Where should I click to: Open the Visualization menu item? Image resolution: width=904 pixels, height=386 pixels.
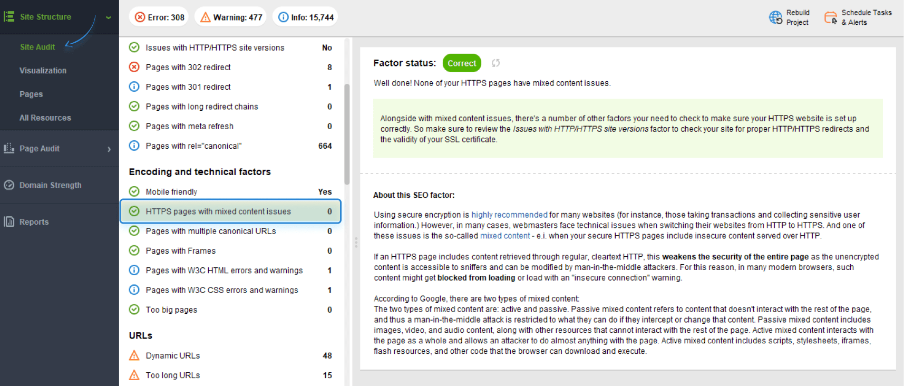click(x=43, y=71)
